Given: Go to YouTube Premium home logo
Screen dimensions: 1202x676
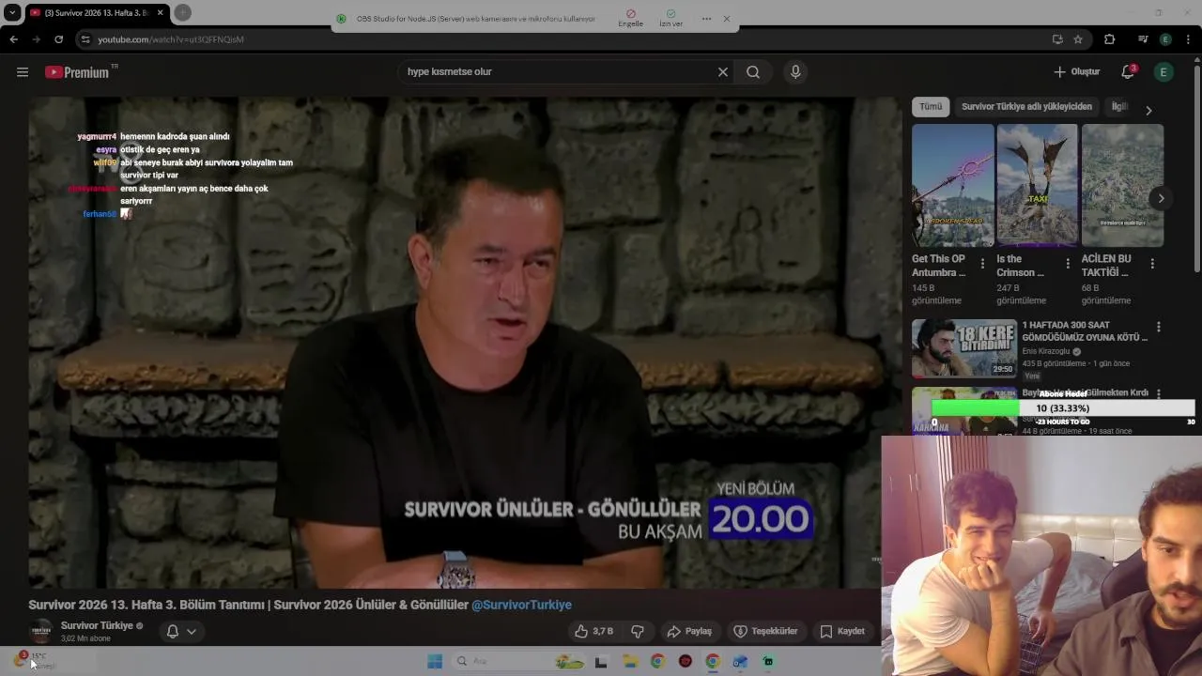Looking at the screenshot, I should (77, 72).
